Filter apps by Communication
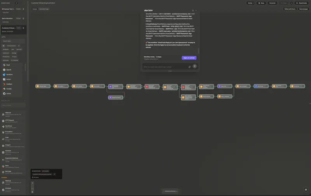The image size is (311, 196). 11,46
